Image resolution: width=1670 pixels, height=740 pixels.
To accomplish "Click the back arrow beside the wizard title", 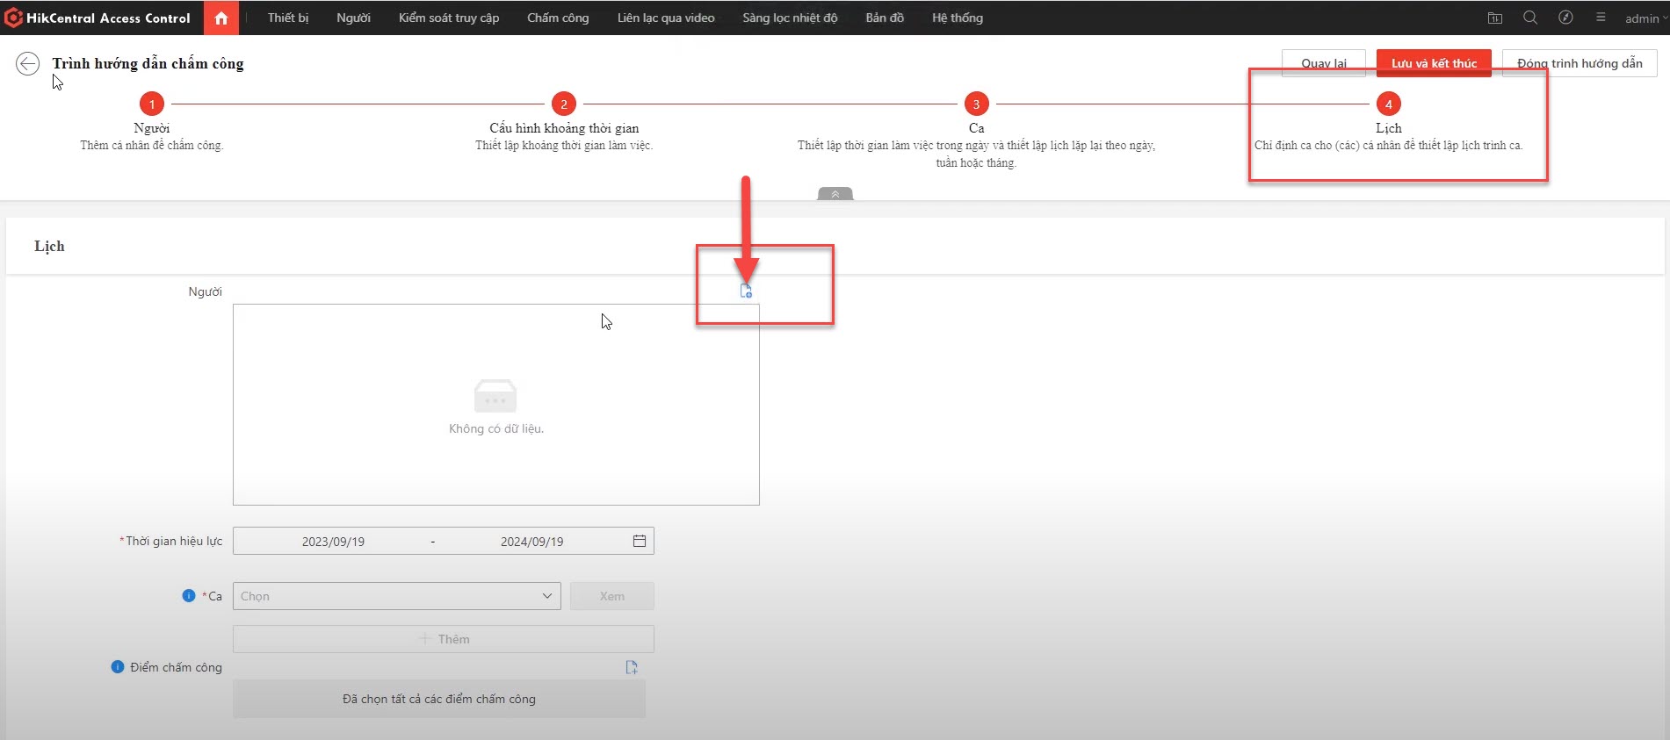I will point(28,63).
